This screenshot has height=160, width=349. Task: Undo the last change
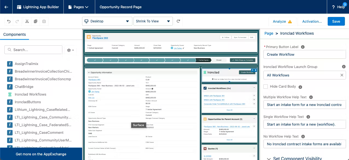click(x=9, y=21)
